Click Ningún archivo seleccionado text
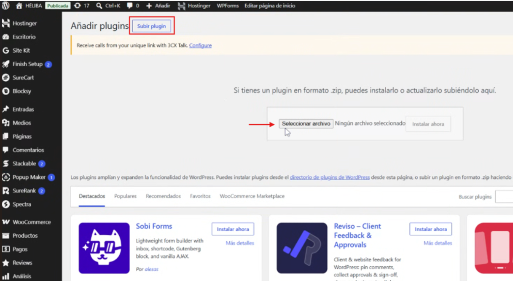The image size is (513, 281). coord(370,123)
